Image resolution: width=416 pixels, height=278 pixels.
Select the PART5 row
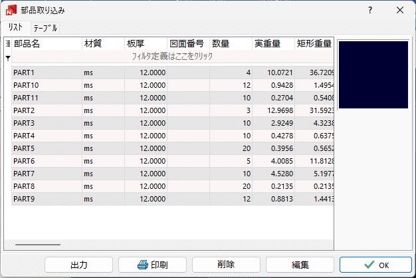pos(173,148)
